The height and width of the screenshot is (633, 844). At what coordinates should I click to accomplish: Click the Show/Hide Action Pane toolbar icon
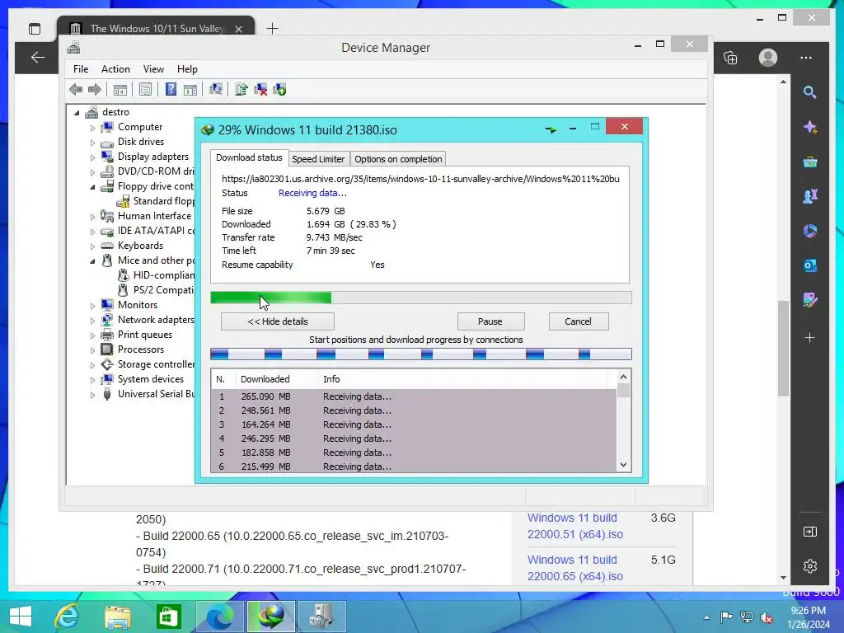click(x=190, y=89)
